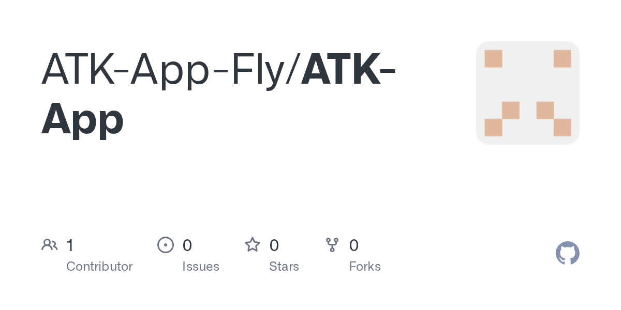Click the forks count number 0
Screen dimensions: 621x310
(x=354, y=245)
